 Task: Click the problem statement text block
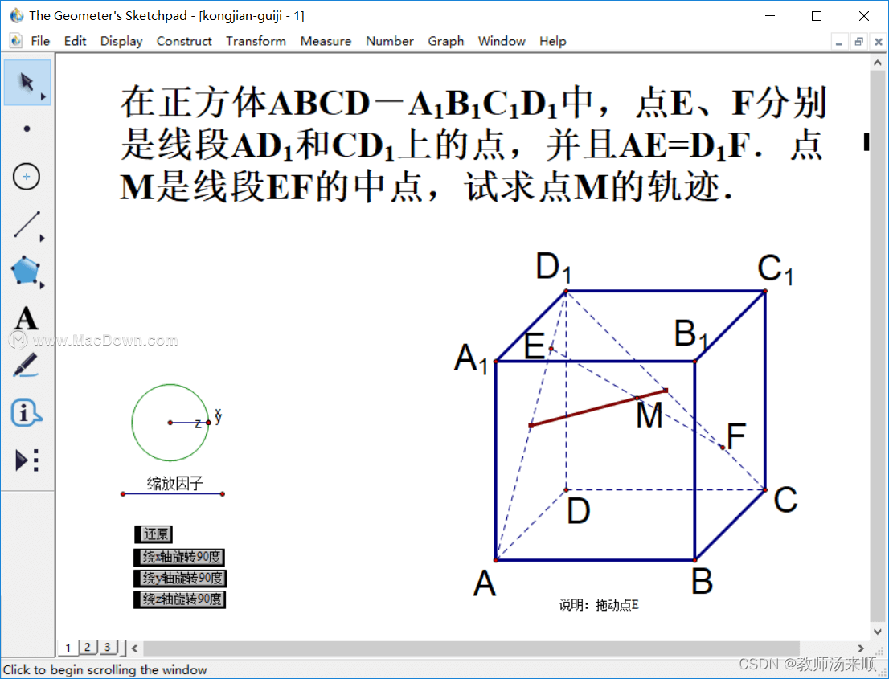pos(473,145)
